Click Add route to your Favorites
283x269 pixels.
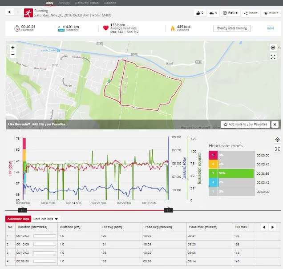(245, 124)
